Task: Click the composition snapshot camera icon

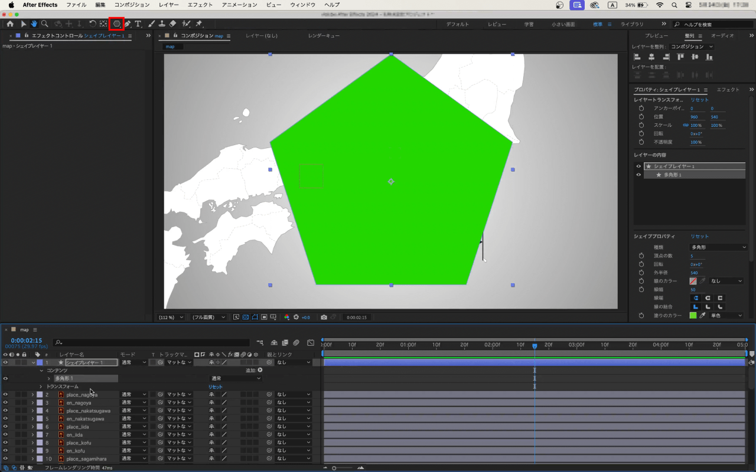Action: point(324,317)
